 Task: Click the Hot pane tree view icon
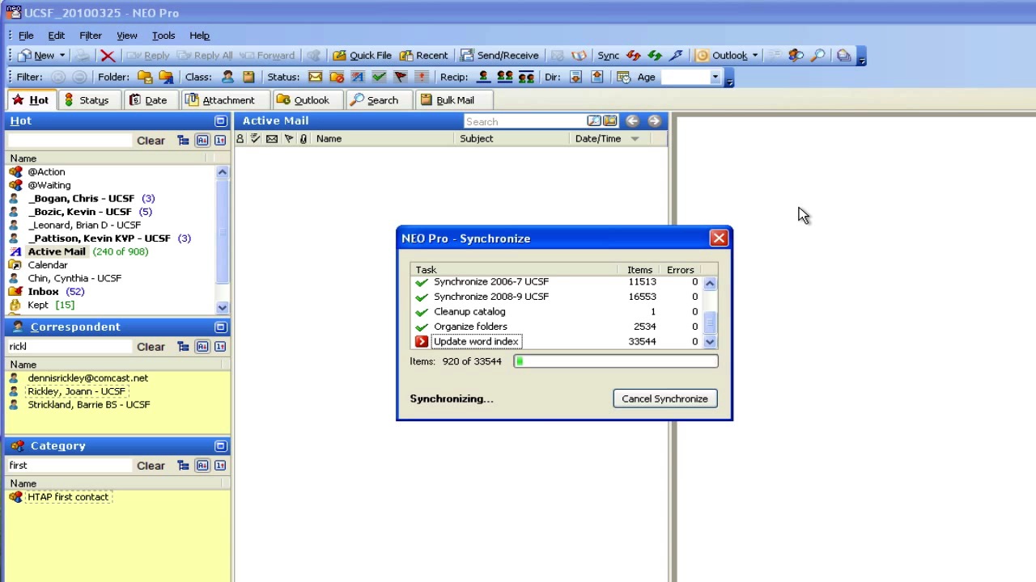click(183, 141)
